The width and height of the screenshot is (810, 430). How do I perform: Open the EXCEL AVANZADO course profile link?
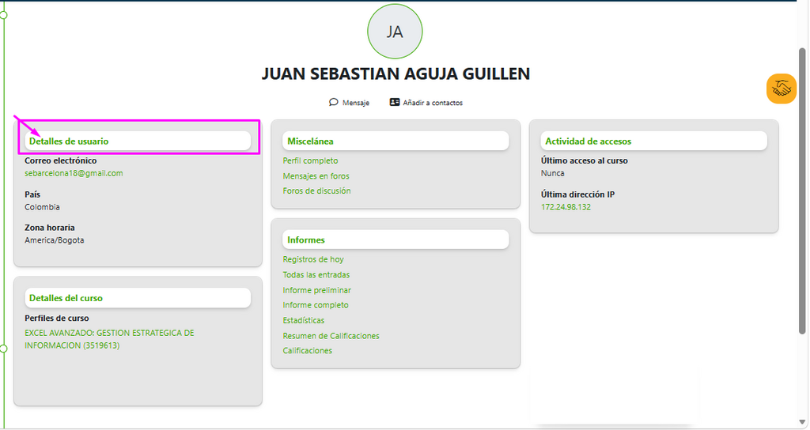(x=109, y=339)
